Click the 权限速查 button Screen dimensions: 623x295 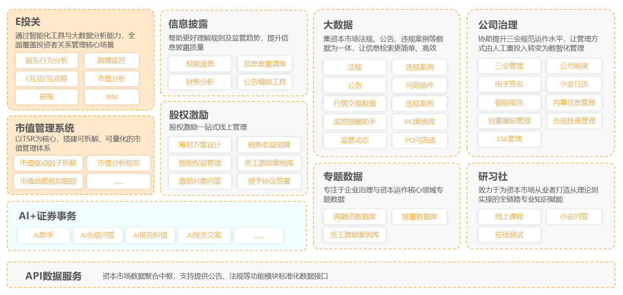click(200, 64)
